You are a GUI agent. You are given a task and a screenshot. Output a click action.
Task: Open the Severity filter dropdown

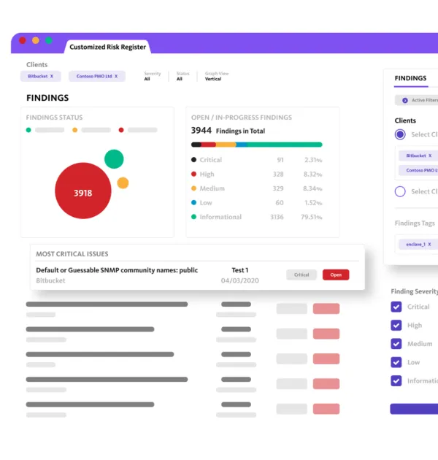click(153, 76)
